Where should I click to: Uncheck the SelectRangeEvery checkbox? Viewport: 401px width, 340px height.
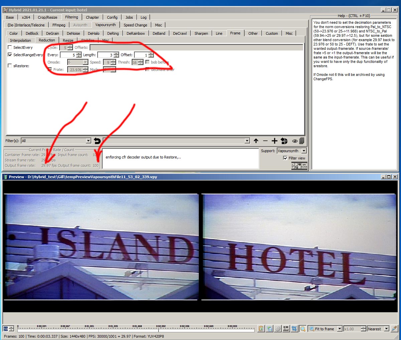tap(10, 55)
